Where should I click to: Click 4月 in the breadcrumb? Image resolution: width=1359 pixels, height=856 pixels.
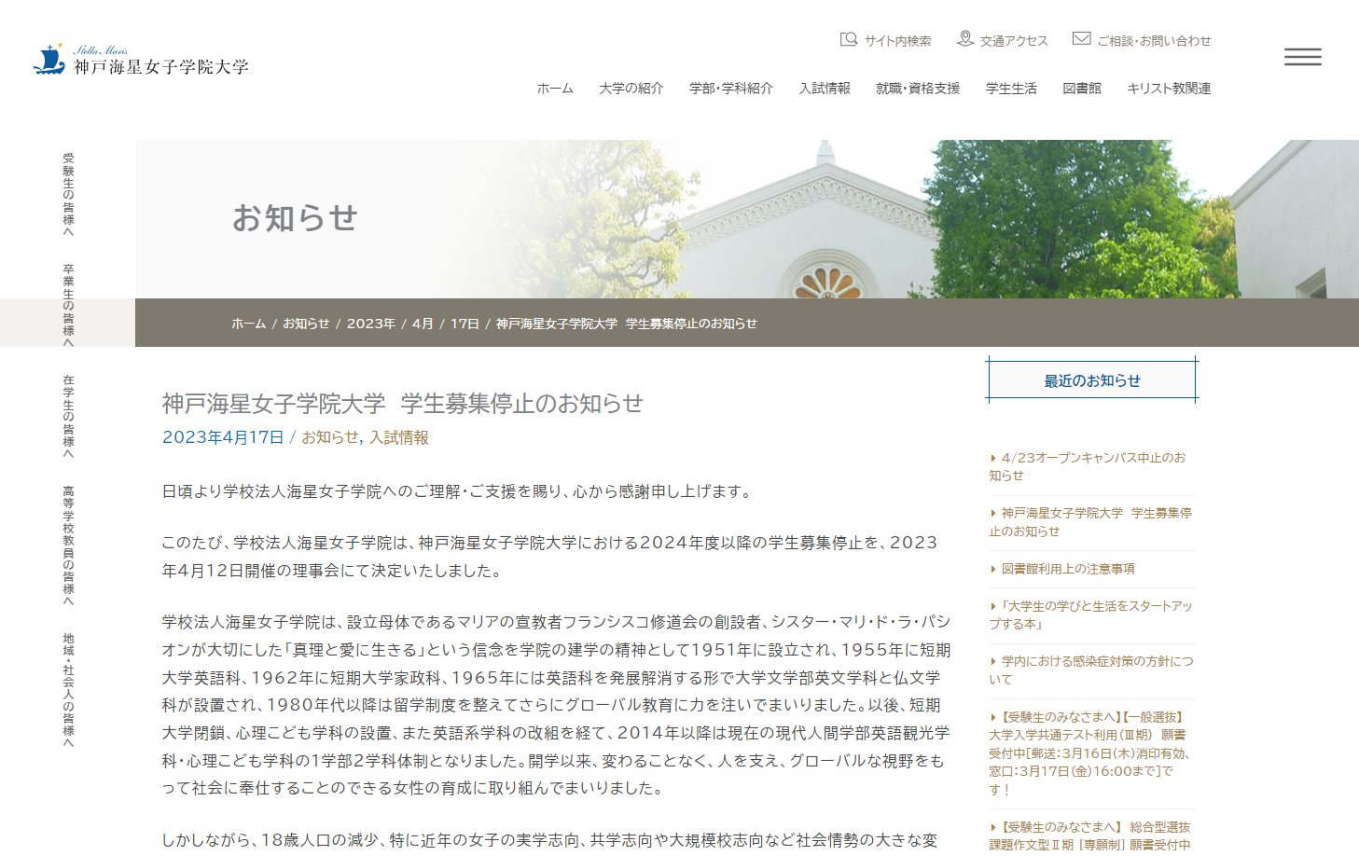point(423,324)
